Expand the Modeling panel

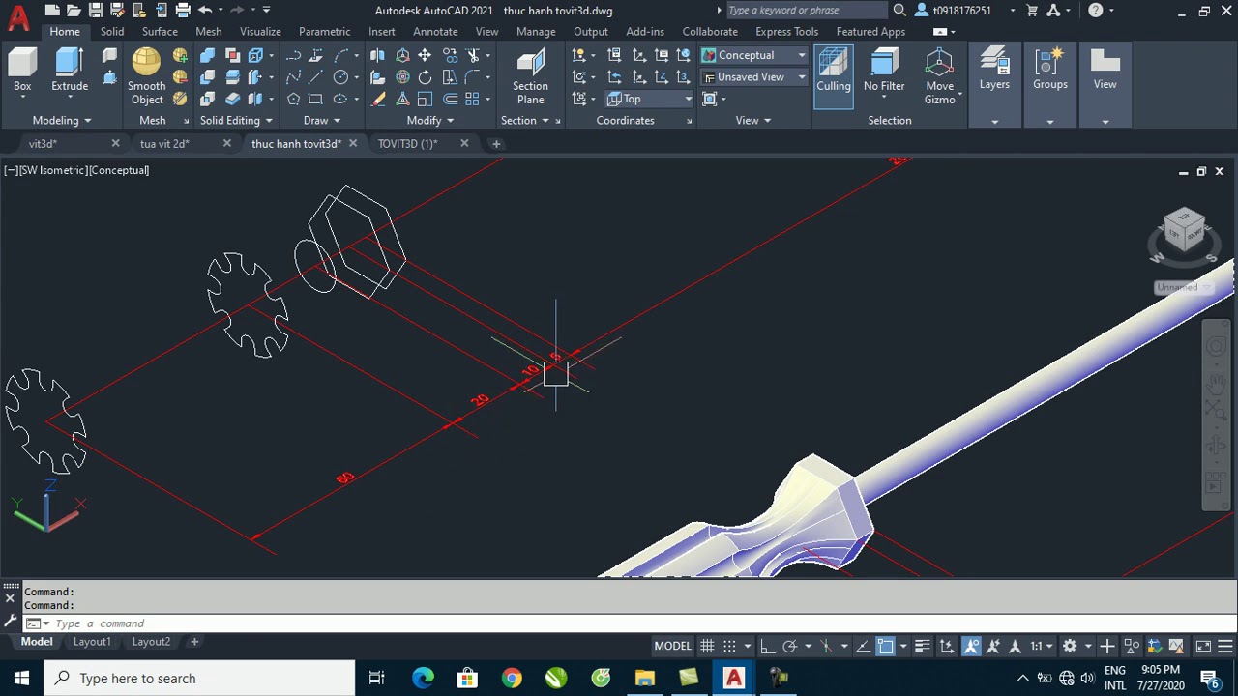(62, 121)
